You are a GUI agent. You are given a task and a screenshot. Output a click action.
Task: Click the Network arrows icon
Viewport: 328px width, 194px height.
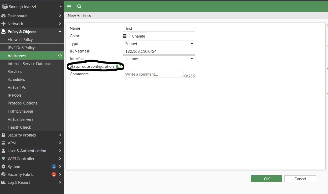3,24
